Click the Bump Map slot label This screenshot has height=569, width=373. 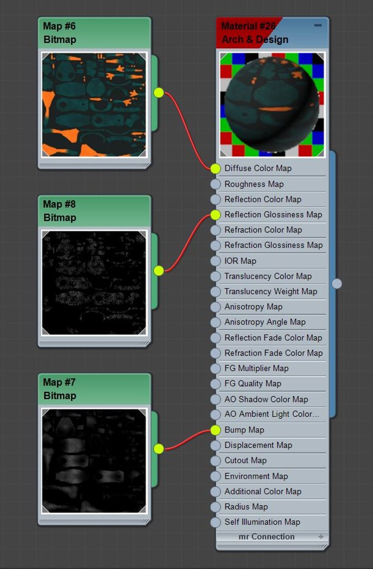pos(244,430)
